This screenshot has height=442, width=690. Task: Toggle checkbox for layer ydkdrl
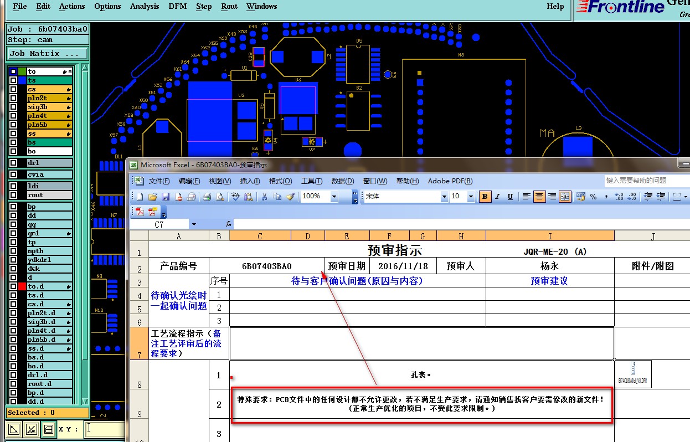coord(13,260)
